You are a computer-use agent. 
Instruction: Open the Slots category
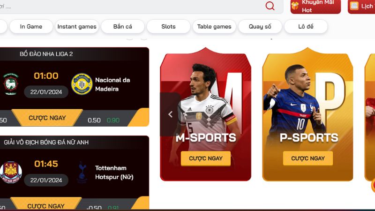(x=168, y=27)
